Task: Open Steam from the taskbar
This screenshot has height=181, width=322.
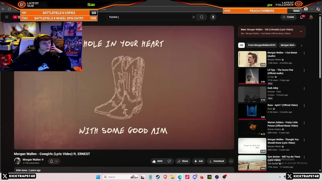Action: (x=158, y=177)
